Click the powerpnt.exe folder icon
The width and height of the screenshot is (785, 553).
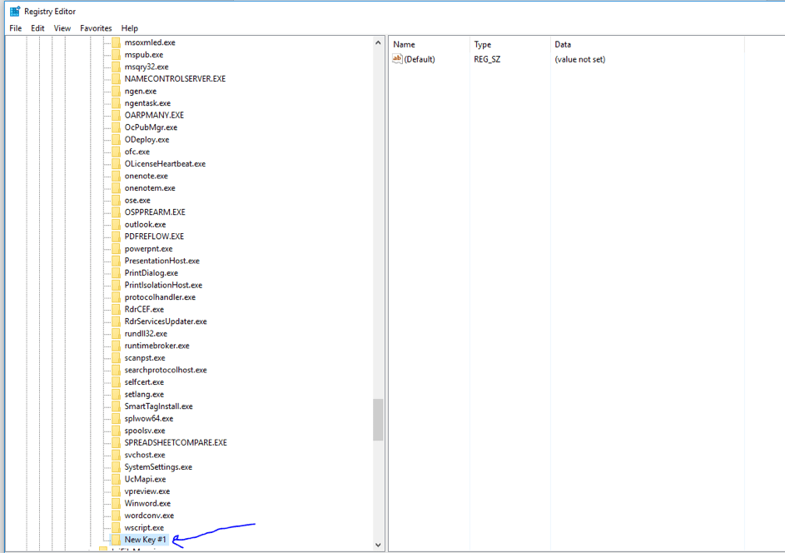point(117,248)
